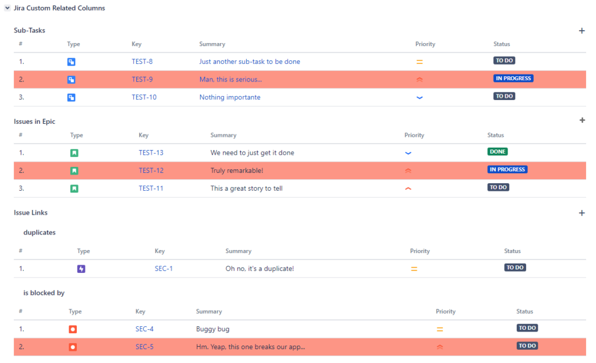Click the TO DO status of SEC-5
This screenshot has width=596, height=363.
(x=527, y=346)
